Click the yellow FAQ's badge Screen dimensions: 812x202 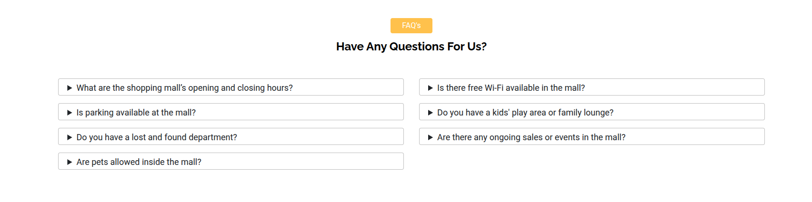(411, 26)
